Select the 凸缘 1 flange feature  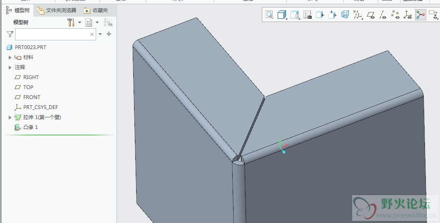(x=26, y=127)
